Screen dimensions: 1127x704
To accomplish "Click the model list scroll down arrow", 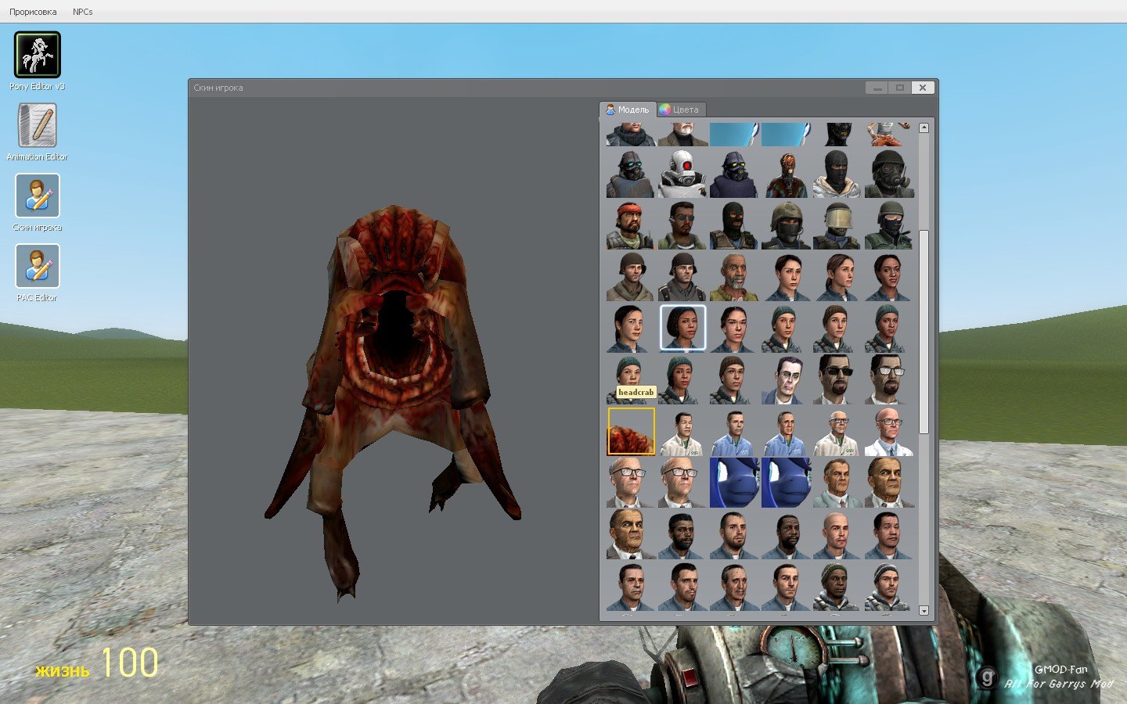I will (924, 610).
